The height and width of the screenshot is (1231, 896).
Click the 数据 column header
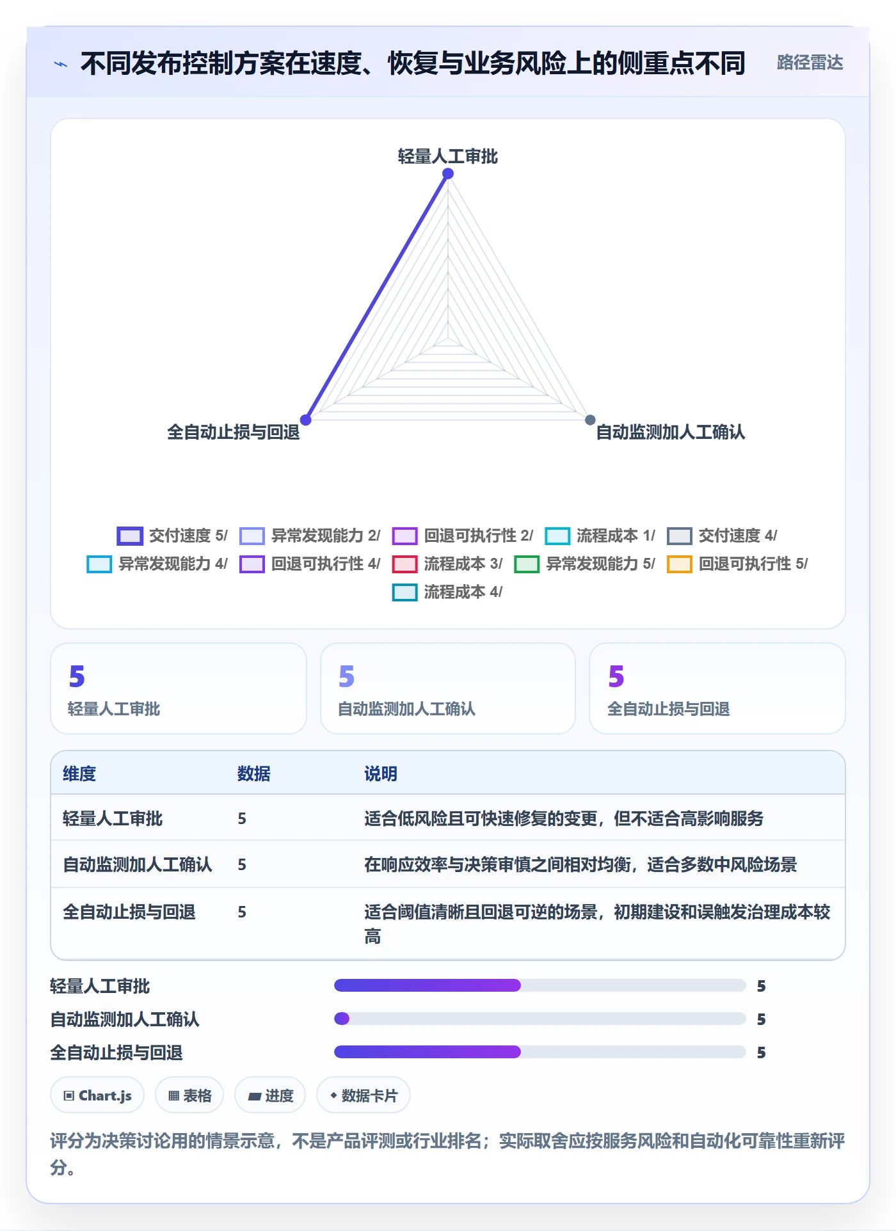click(254, 774)
